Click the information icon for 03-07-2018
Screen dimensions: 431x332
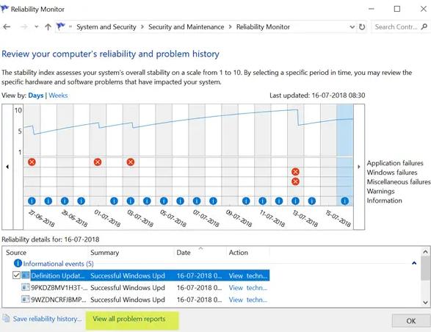coord(131,201)
